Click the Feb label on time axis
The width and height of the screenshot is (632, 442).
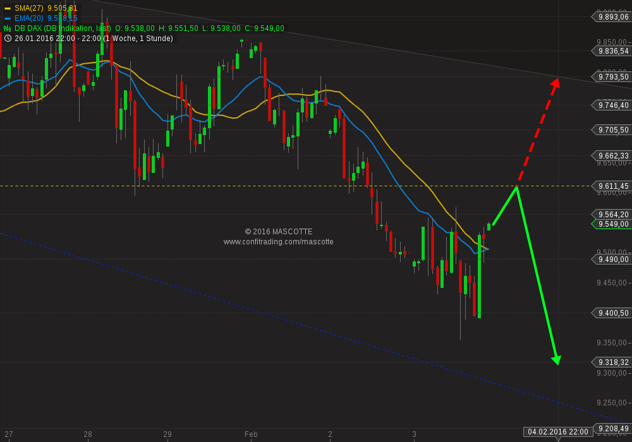click(251, 434)
